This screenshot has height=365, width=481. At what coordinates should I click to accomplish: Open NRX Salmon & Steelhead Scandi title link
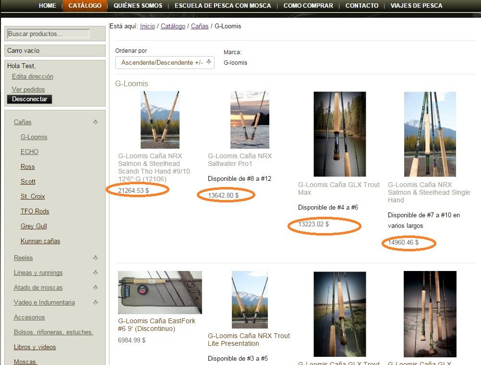click(x=154, y=167)
